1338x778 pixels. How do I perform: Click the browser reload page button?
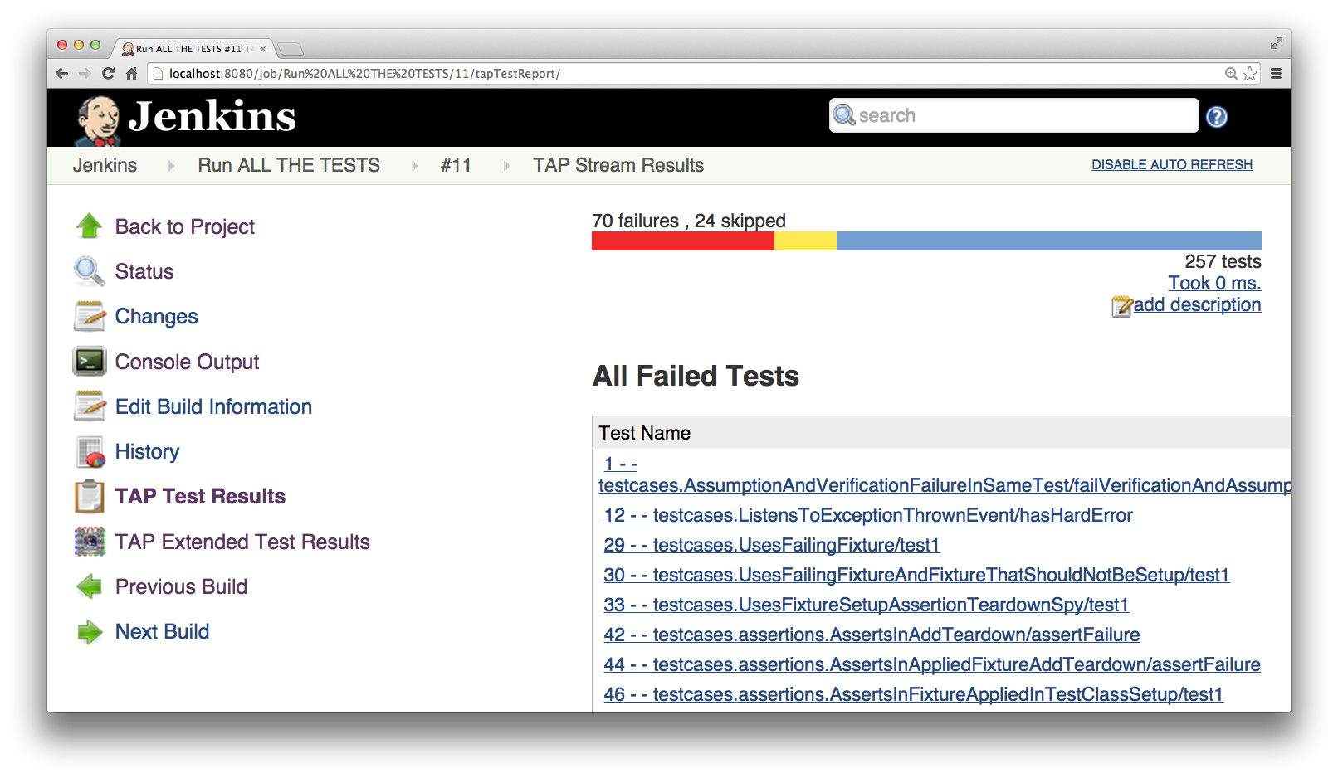(x=108, y=74)
